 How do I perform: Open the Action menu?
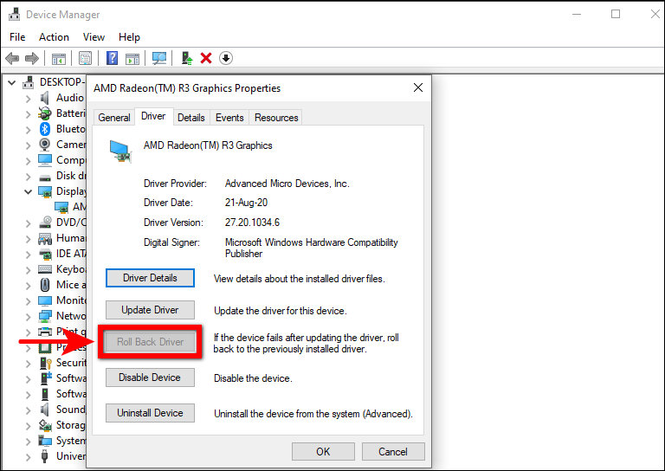pyautogui.click(x=54, y=37)
